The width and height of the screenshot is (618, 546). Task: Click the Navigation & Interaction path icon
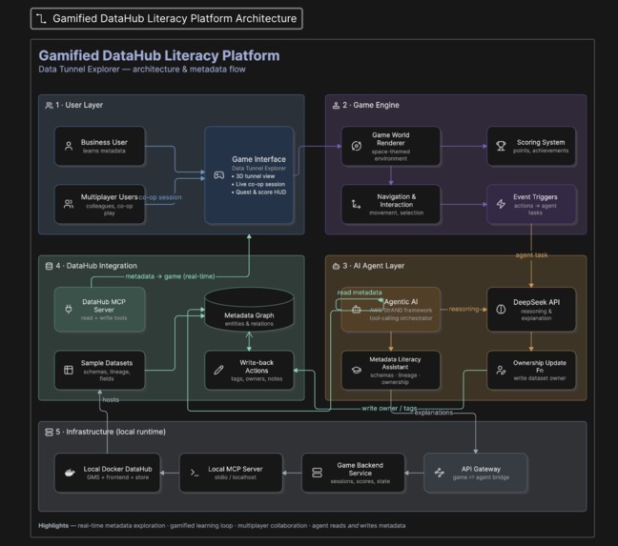tap(356, 204)
